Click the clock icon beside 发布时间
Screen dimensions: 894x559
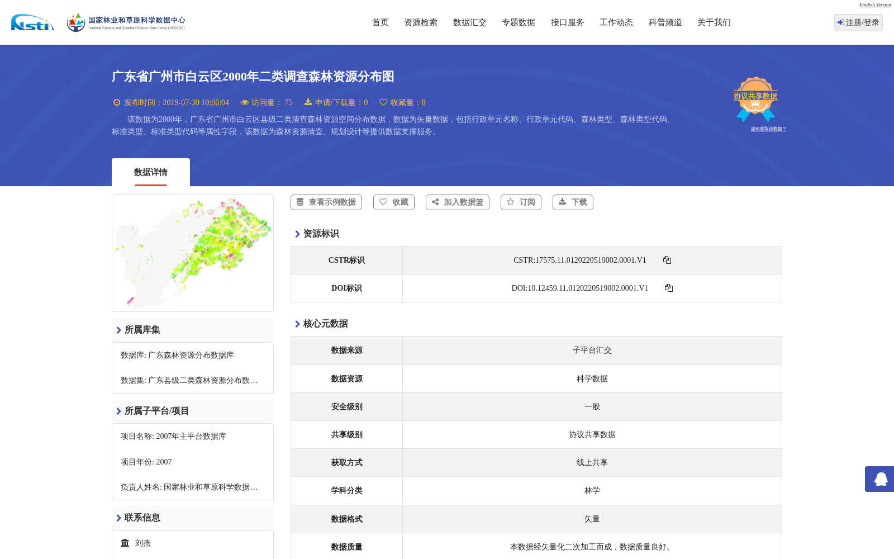(117, 102)
